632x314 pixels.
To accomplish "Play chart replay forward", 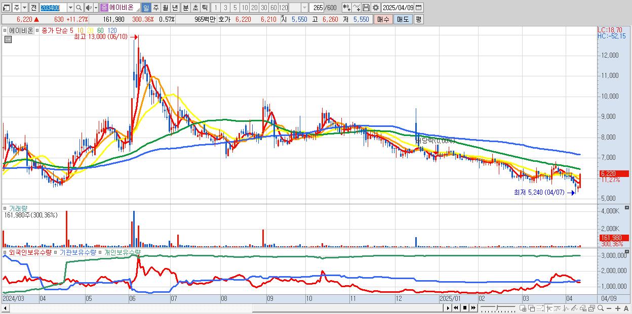I will (x=448, y=308).
